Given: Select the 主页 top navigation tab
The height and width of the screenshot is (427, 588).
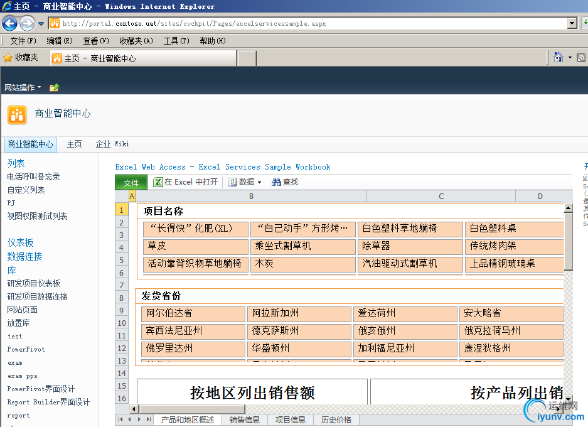Looking at the screenshot, I should tap(74, 144).
